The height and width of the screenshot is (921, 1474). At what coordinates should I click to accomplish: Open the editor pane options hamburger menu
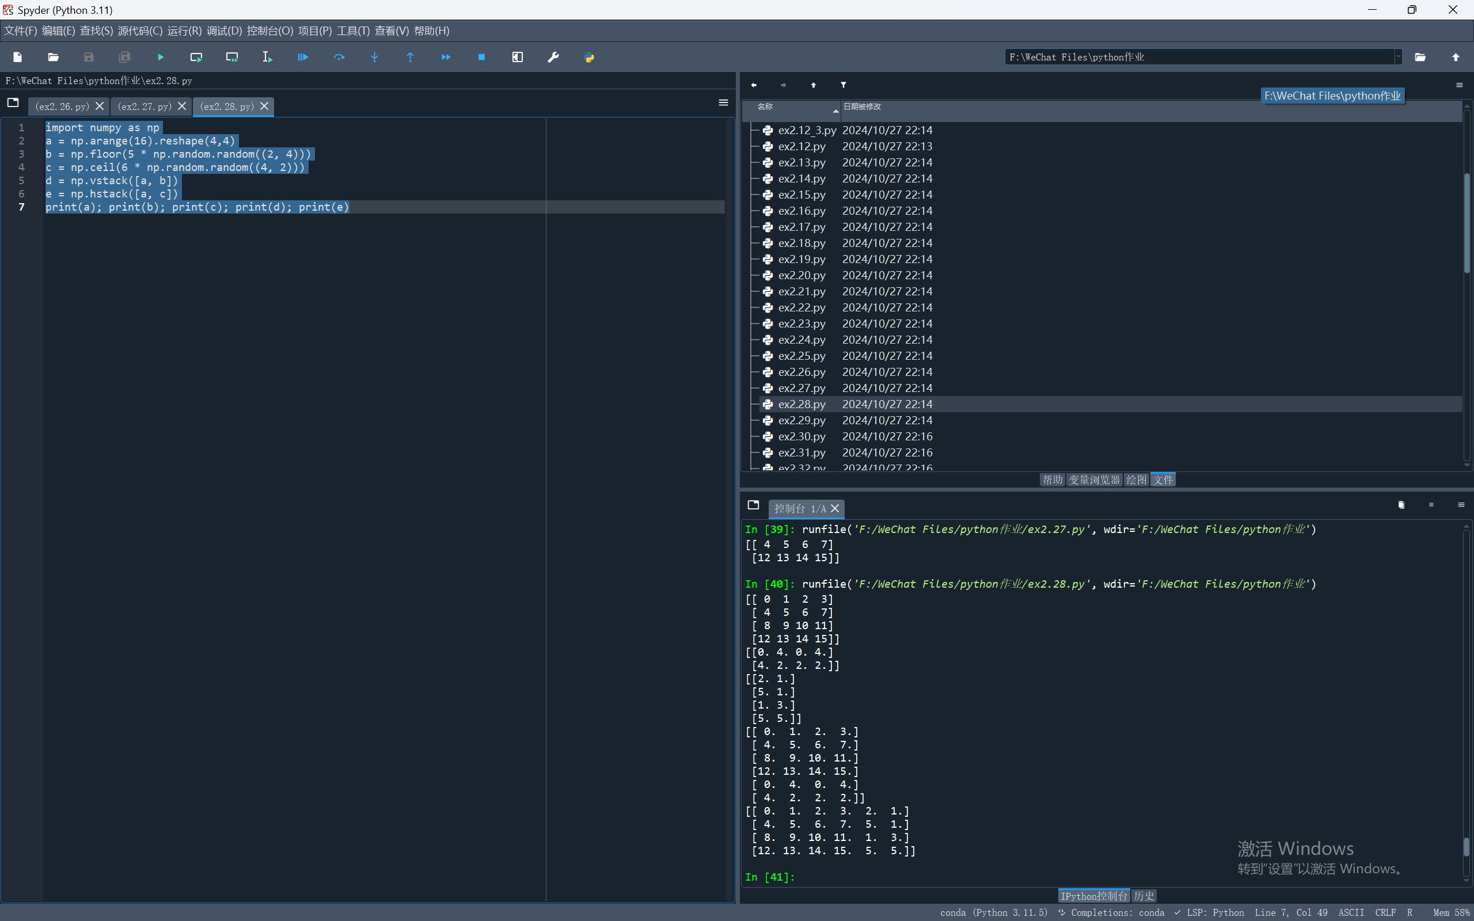[723, 102]
